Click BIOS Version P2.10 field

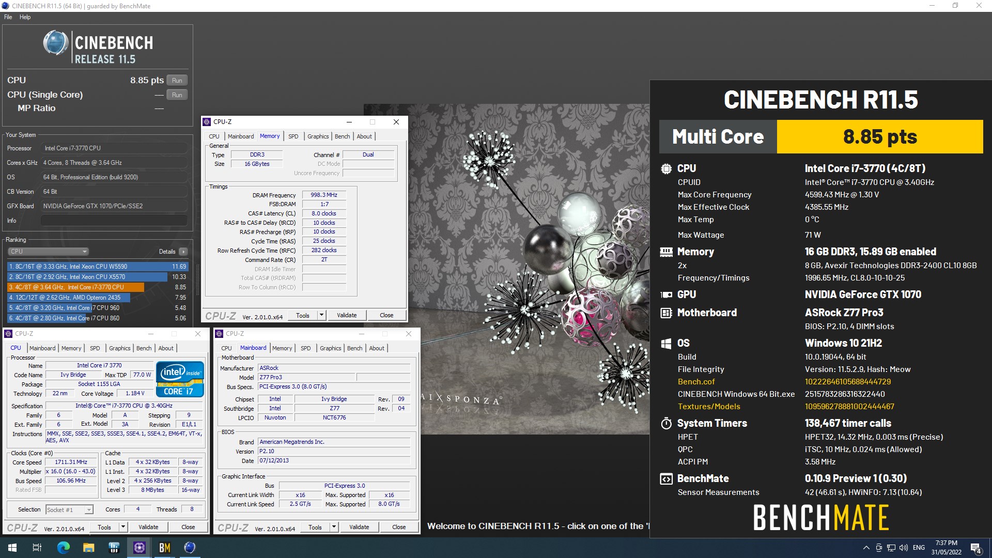point(334,452)
